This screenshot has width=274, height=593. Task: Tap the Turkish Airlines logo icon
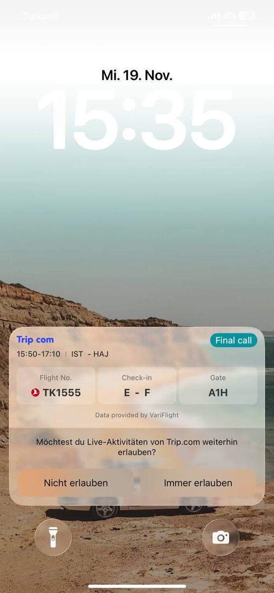coord(35,393)
